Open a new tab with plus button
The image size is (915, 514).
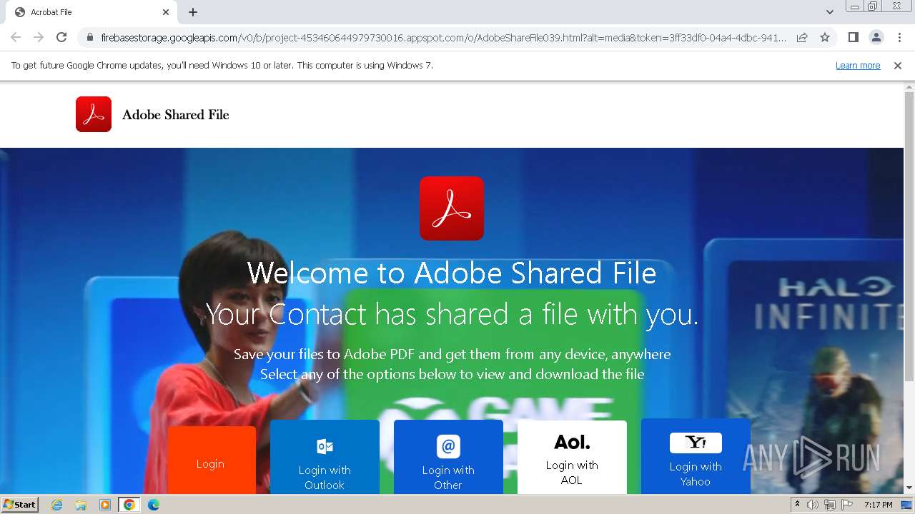pyautogui.click(x=193, y=12)
